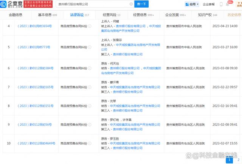
Task: Click info icon beside case type in row 9
Action: coord(90,125)
